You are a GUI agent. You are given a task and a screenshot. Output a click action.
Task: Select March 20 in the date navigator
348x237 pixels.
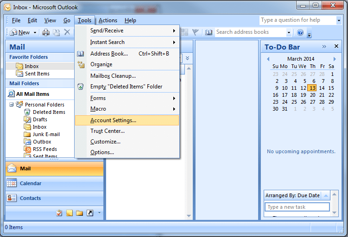(x=312, y=95)
